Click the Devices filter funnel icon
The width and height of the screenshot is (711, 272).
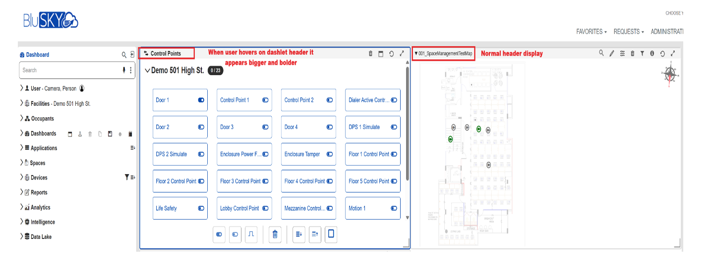[x=127, y=177]
